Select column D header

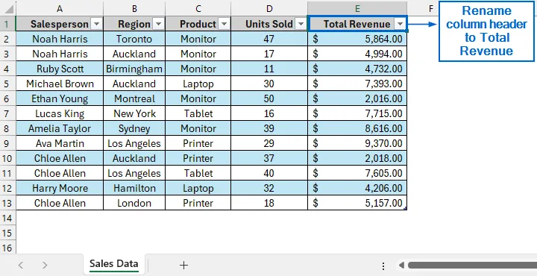coord(269,8)
